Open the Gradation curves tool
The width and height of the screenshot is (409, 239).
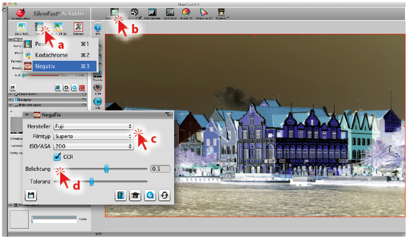171,11
